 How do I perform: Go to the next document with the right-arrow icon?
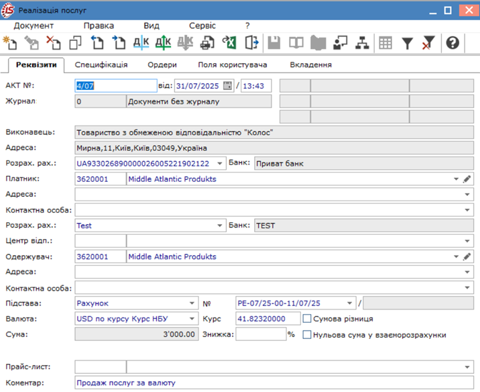tap(119, 42)
